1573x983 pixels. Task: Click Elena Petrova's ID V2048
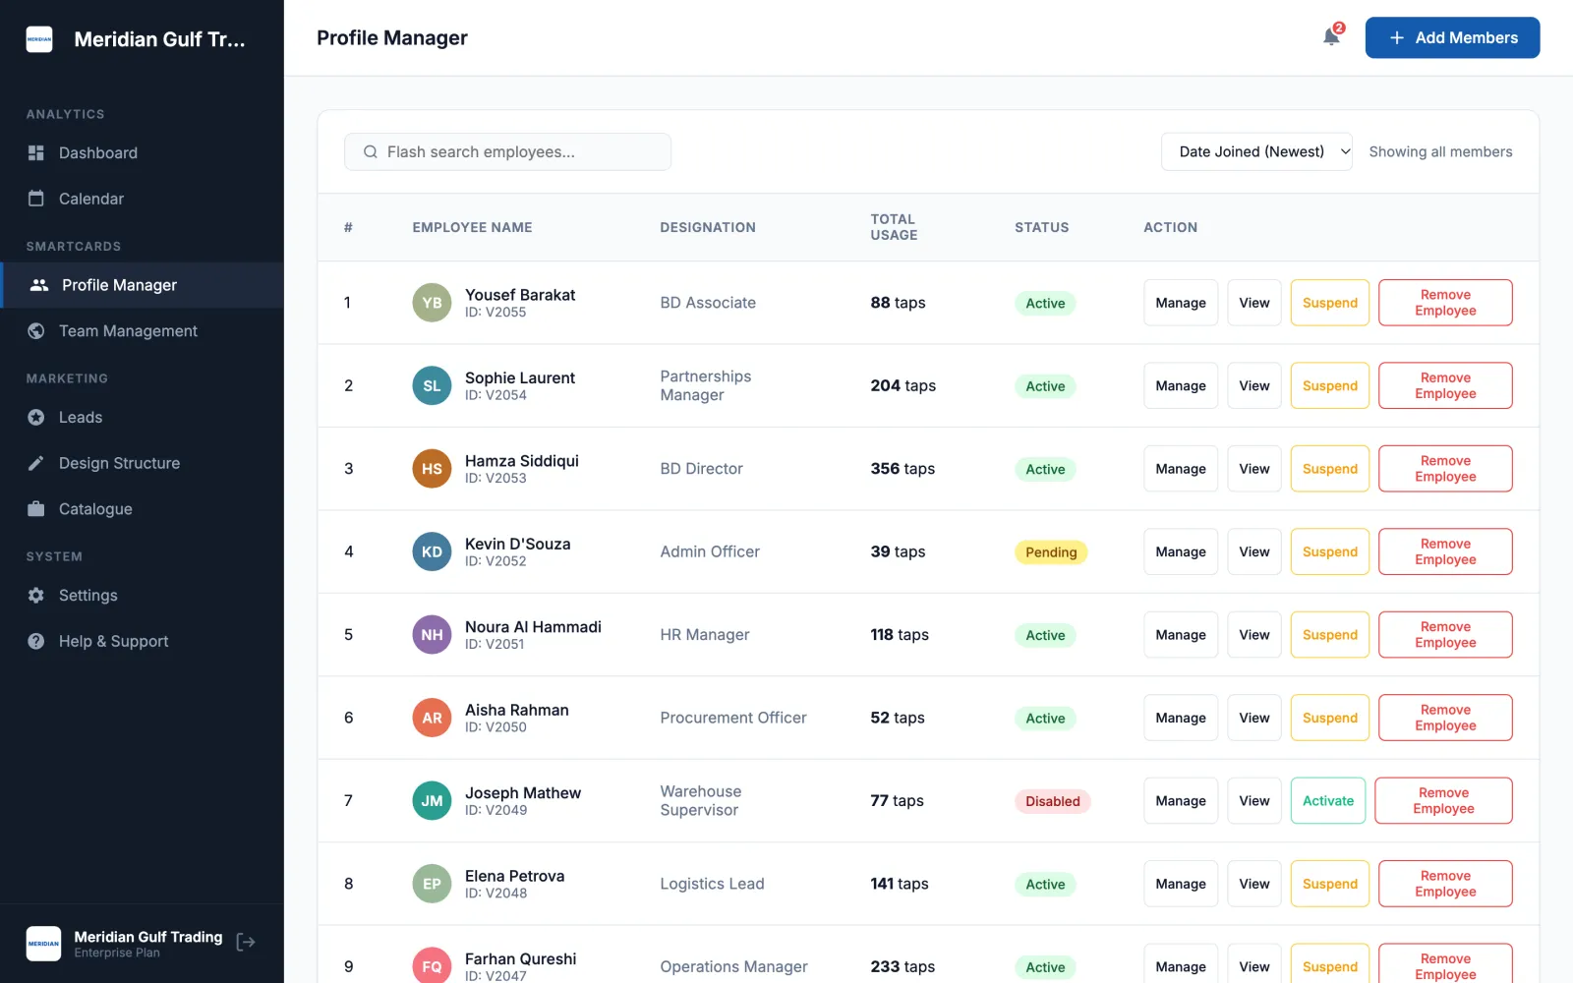(x=495, y=894)
